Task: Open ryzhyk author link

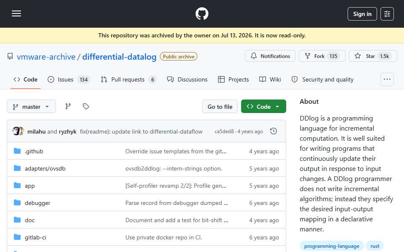Action: click(67, 131)
